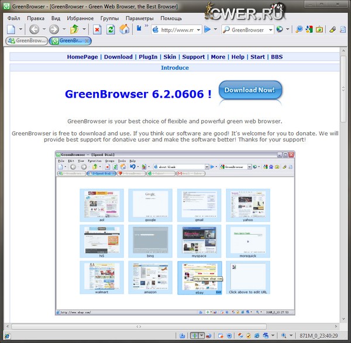The width and height of the screenshot is (351, 343).
Task: Click the Speed Dial screenshot image
Action: (x=175, y=233)
